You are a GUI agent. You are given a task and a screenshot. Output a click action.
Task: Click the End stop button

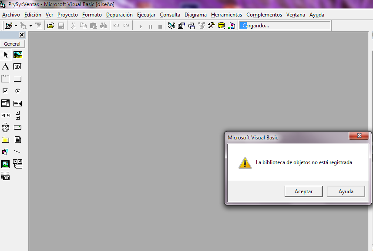pyautogui.click(x=160, y=26)
